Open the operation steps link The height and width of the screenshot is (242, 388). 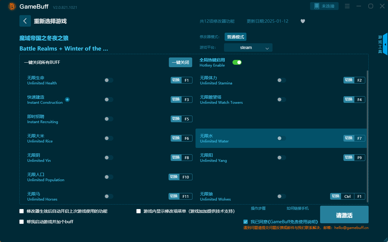(258, 208)
